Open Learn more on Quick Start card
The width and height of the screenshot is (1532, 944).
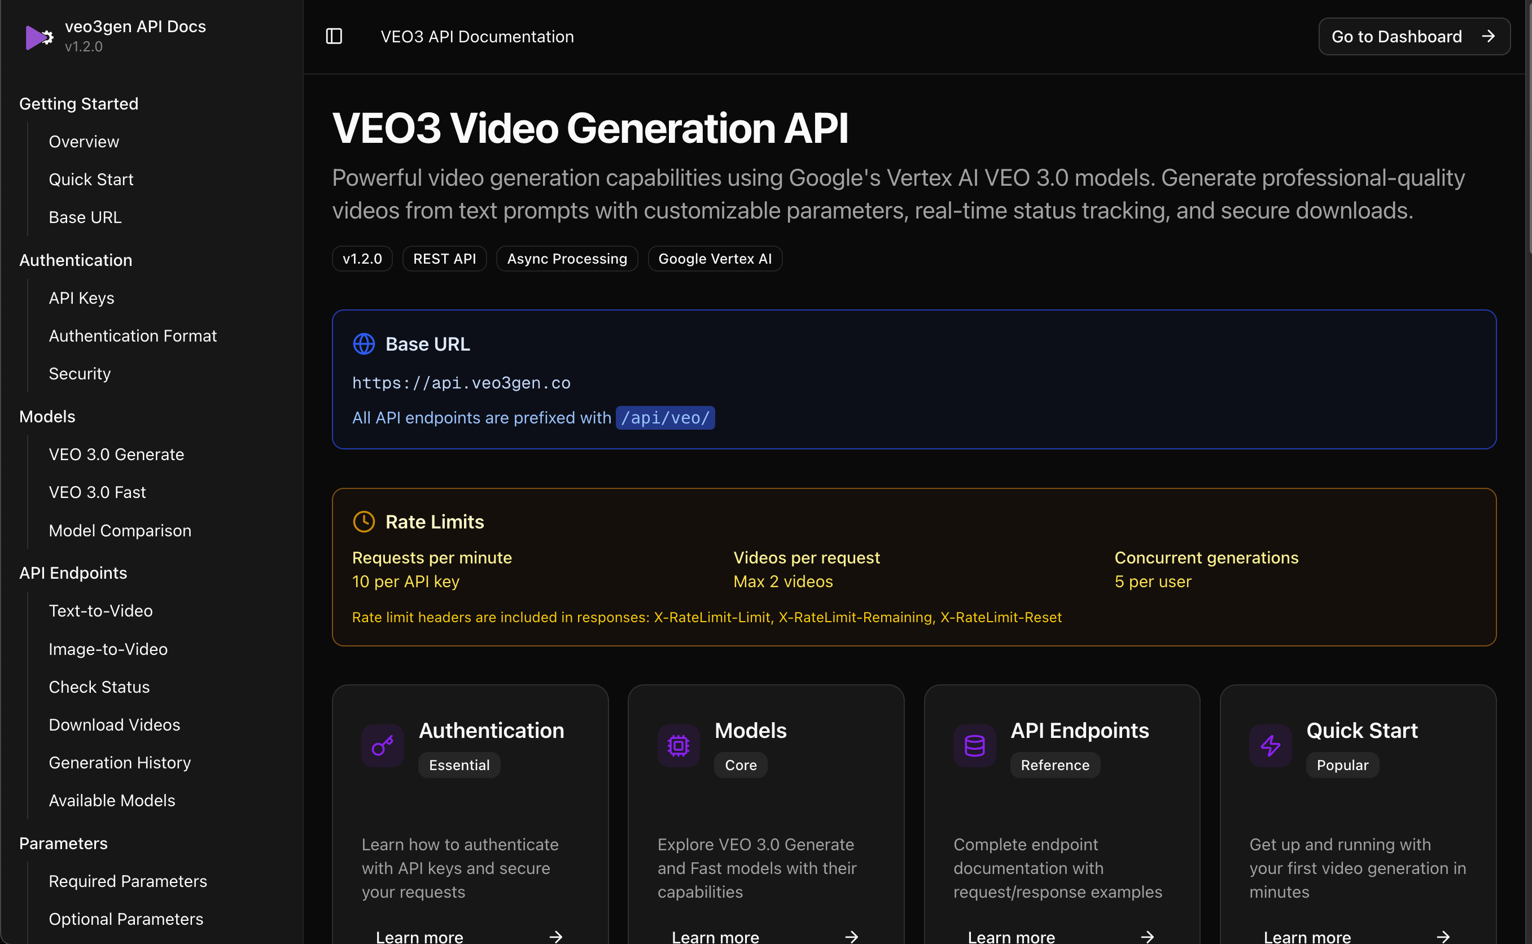click(x=1357, y=936)
